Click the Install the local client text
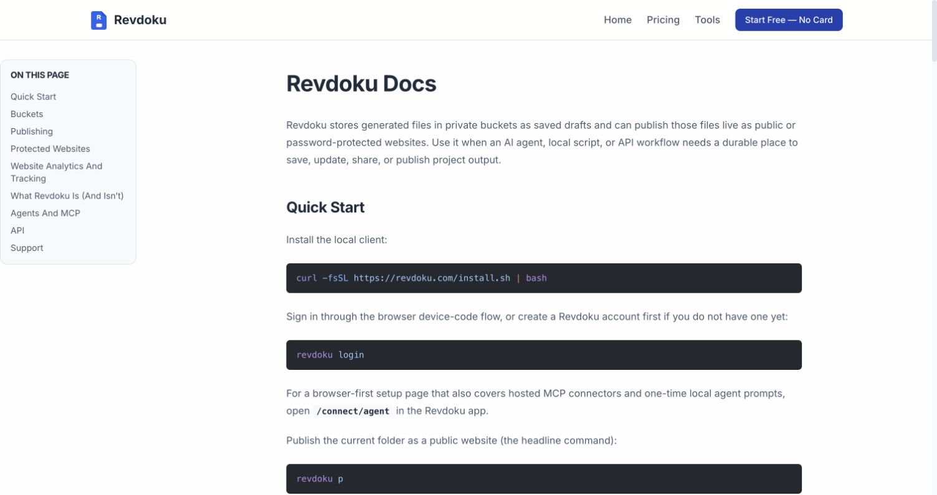This screenshot has height=495, width=937. 336,240
